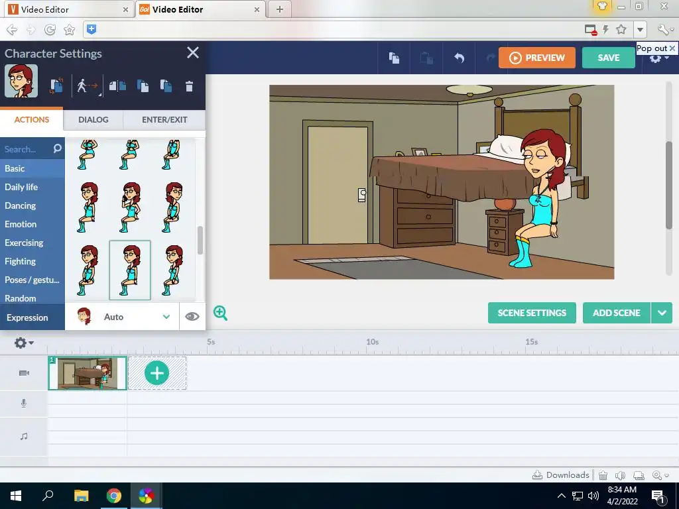Flip the character with the mirror icon

point(118,85)
